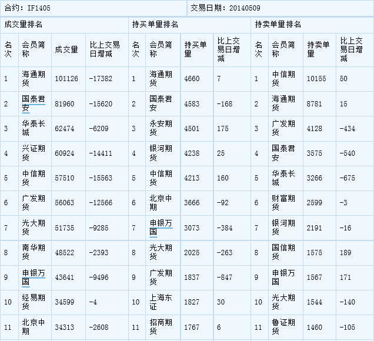Select 永安期货 in the 持买单量排名 table

(x=161, y=128)
